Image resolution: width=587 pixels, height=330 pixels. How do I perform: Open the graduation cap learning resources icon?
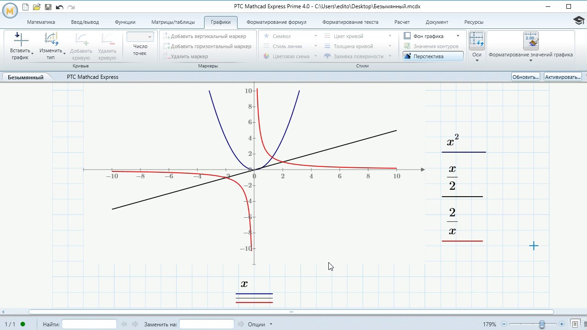pyautogui.click(x=579, y=21)
